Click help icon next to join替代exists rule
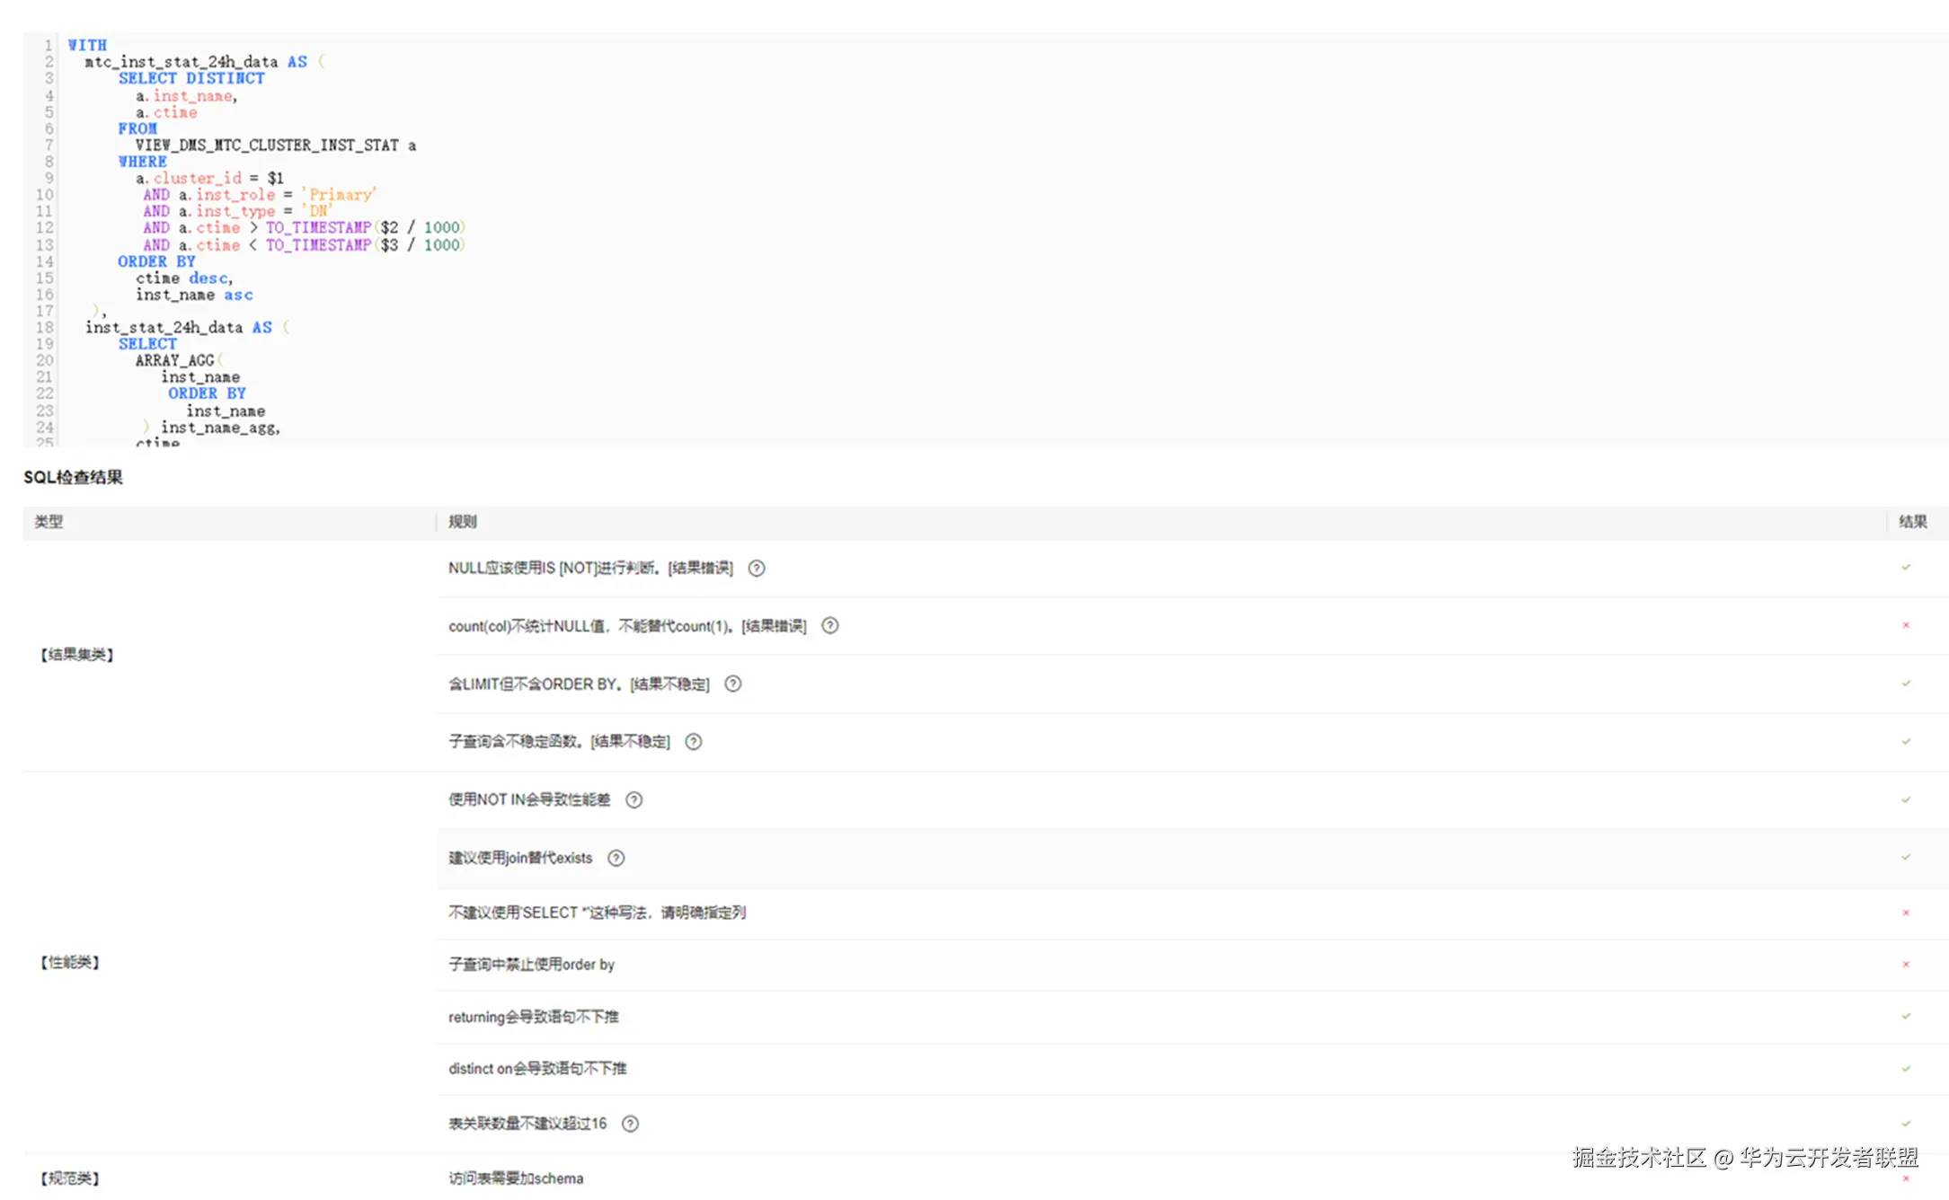The height and width of the screenshot is (1200, 1949). pyautogui.click(x=616, y=859)
